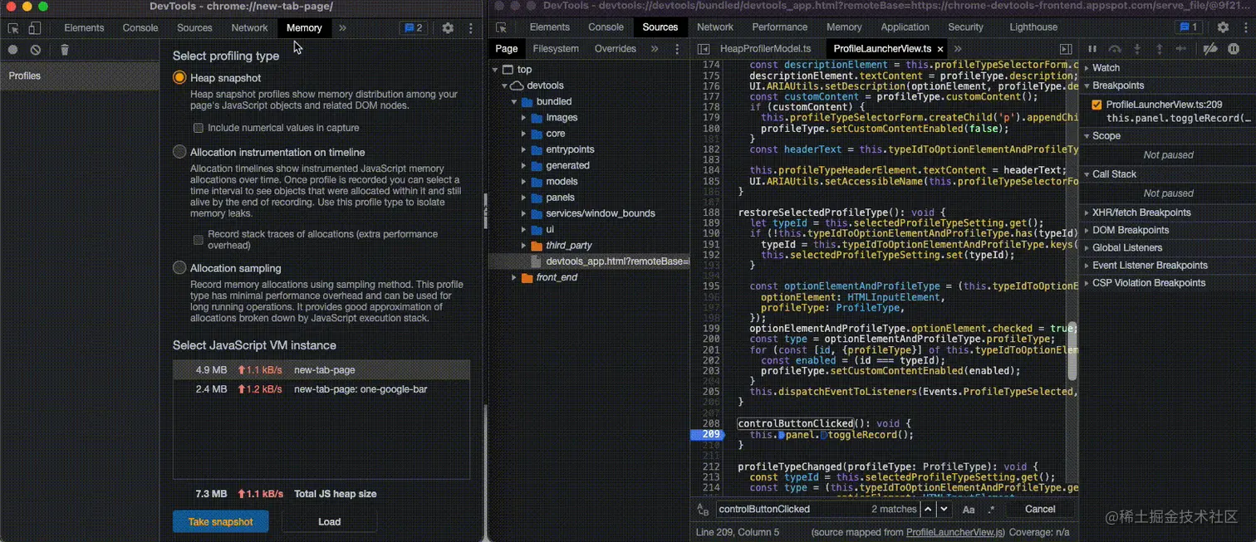
Task: Switch to Filesystem navigator tab
Action: tap(556, 49)
